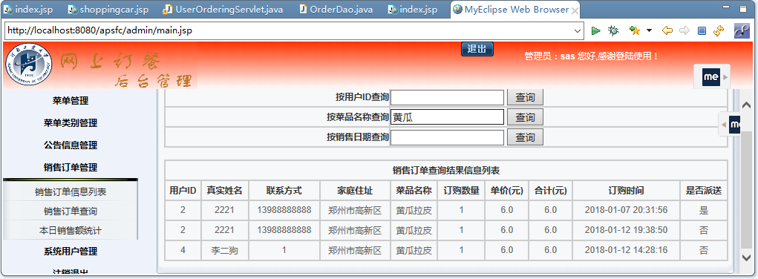Open 销售订单查询 submenu item
The width and height of the screenshot is (758, 279).
coord(71,211)
